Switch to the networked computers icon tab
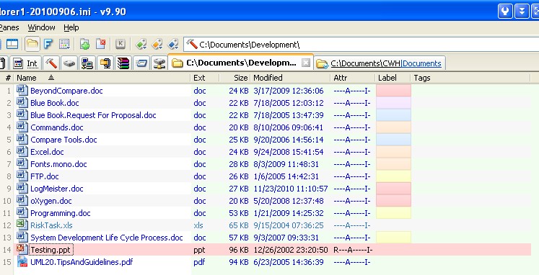Viewport: 539px width, 275px height. tap(87, 63)
